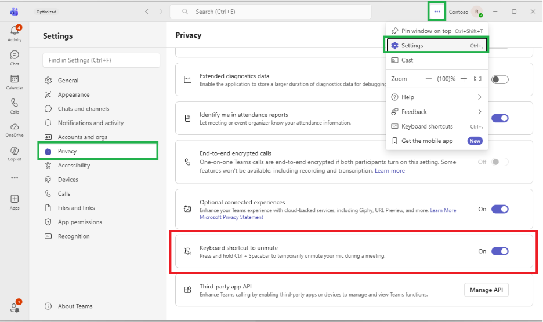The width and height of the screenshot is (543, 322).
Task: Open Learn more about encrypted calls
Action: click(390, 170)
